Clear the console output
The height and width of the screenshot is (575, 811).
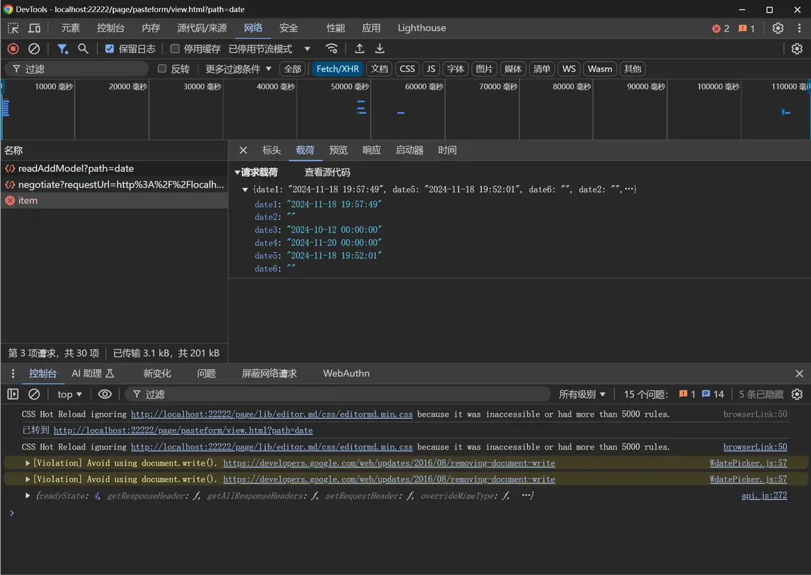(34, 394)
